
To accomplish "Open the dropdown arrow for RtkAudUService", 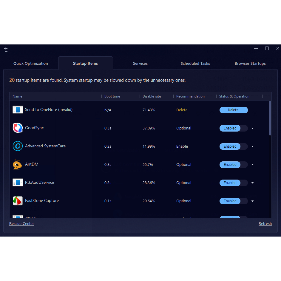I will point(252,183).
